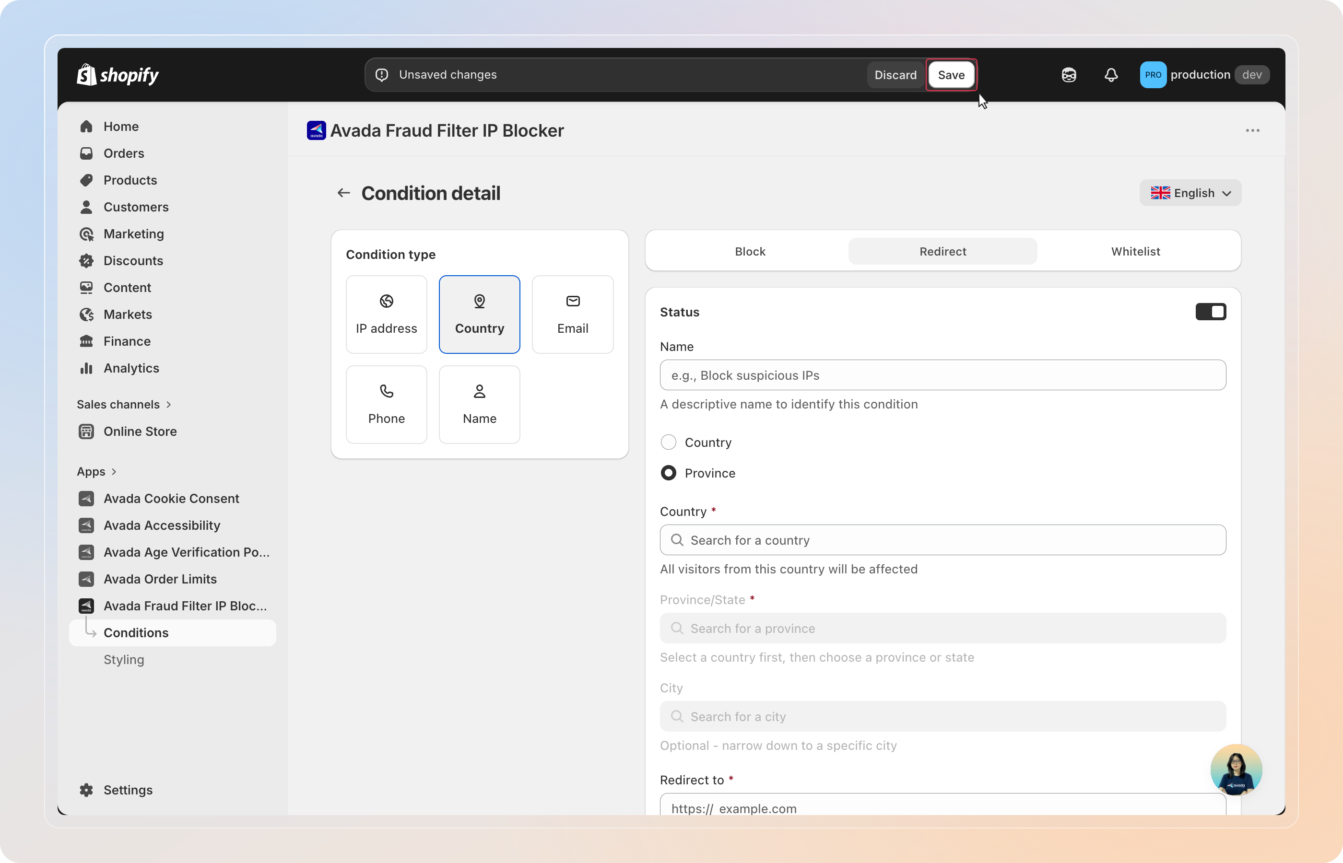Switch to the Block tab
Viewport: 1343px width, 863px height.
750,251
